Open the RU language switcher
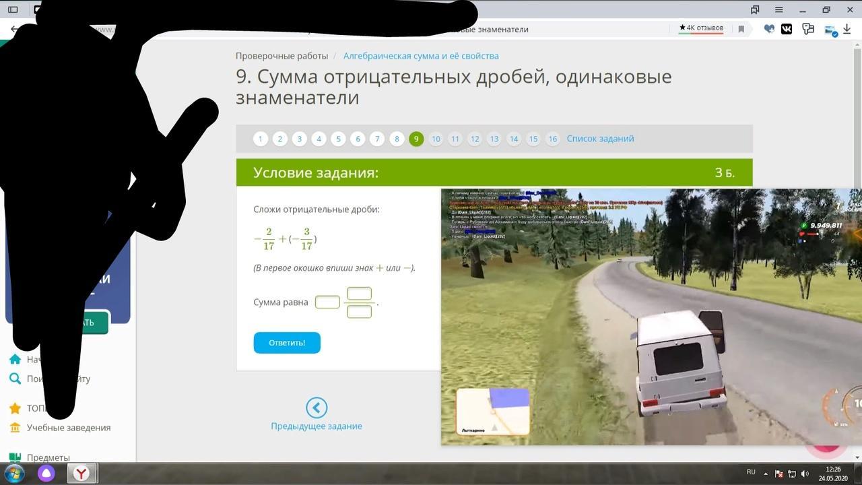This screenshot has width=862, height=485. click(751, 472)
